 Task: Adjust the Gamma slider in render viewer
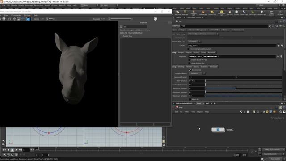pyautogui.click(x=51, y=19)
